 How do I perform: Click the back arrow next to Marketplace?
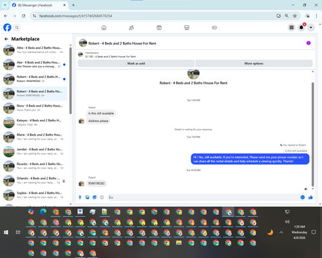pos(6,39)
